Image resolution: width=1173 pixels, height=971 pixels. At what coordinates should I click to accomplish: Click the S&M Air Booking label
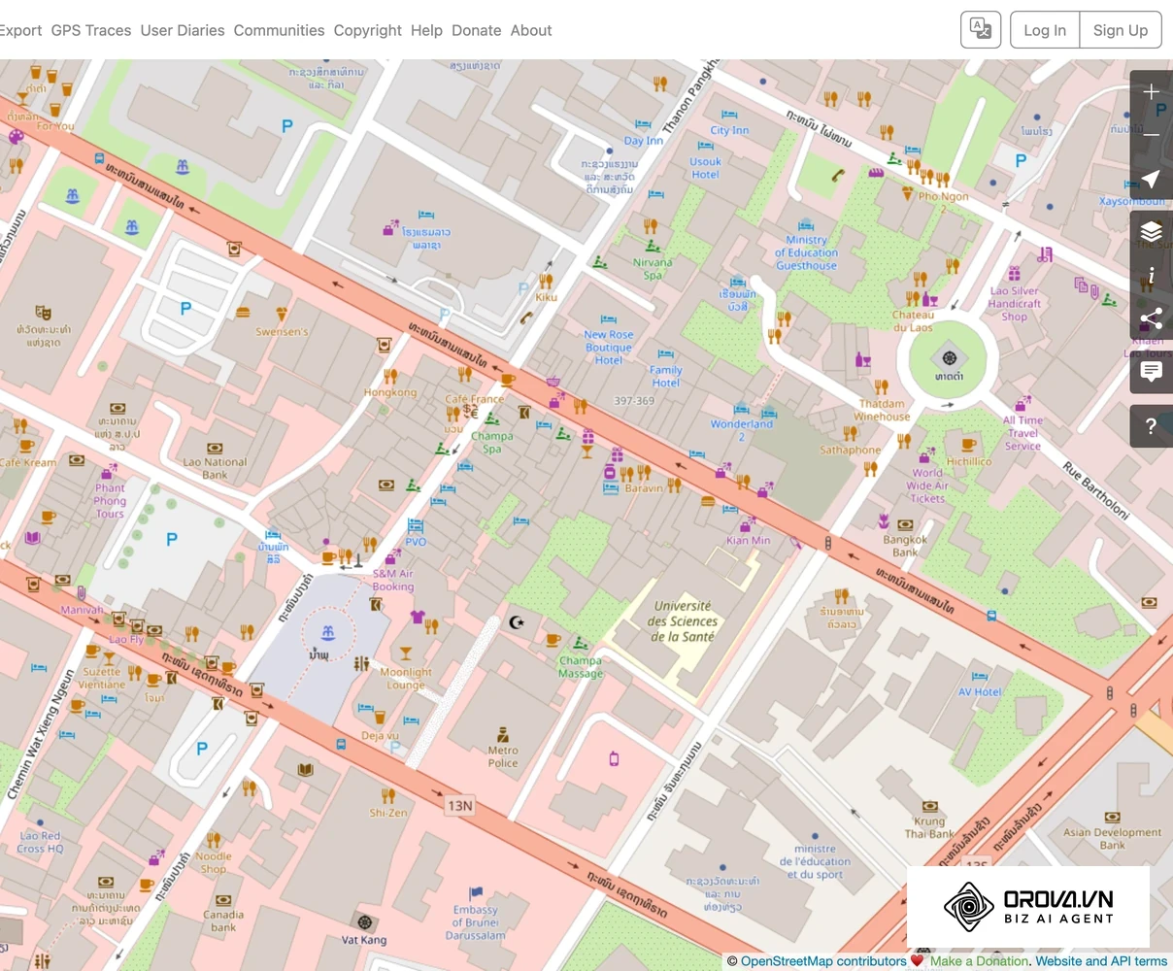393,580
